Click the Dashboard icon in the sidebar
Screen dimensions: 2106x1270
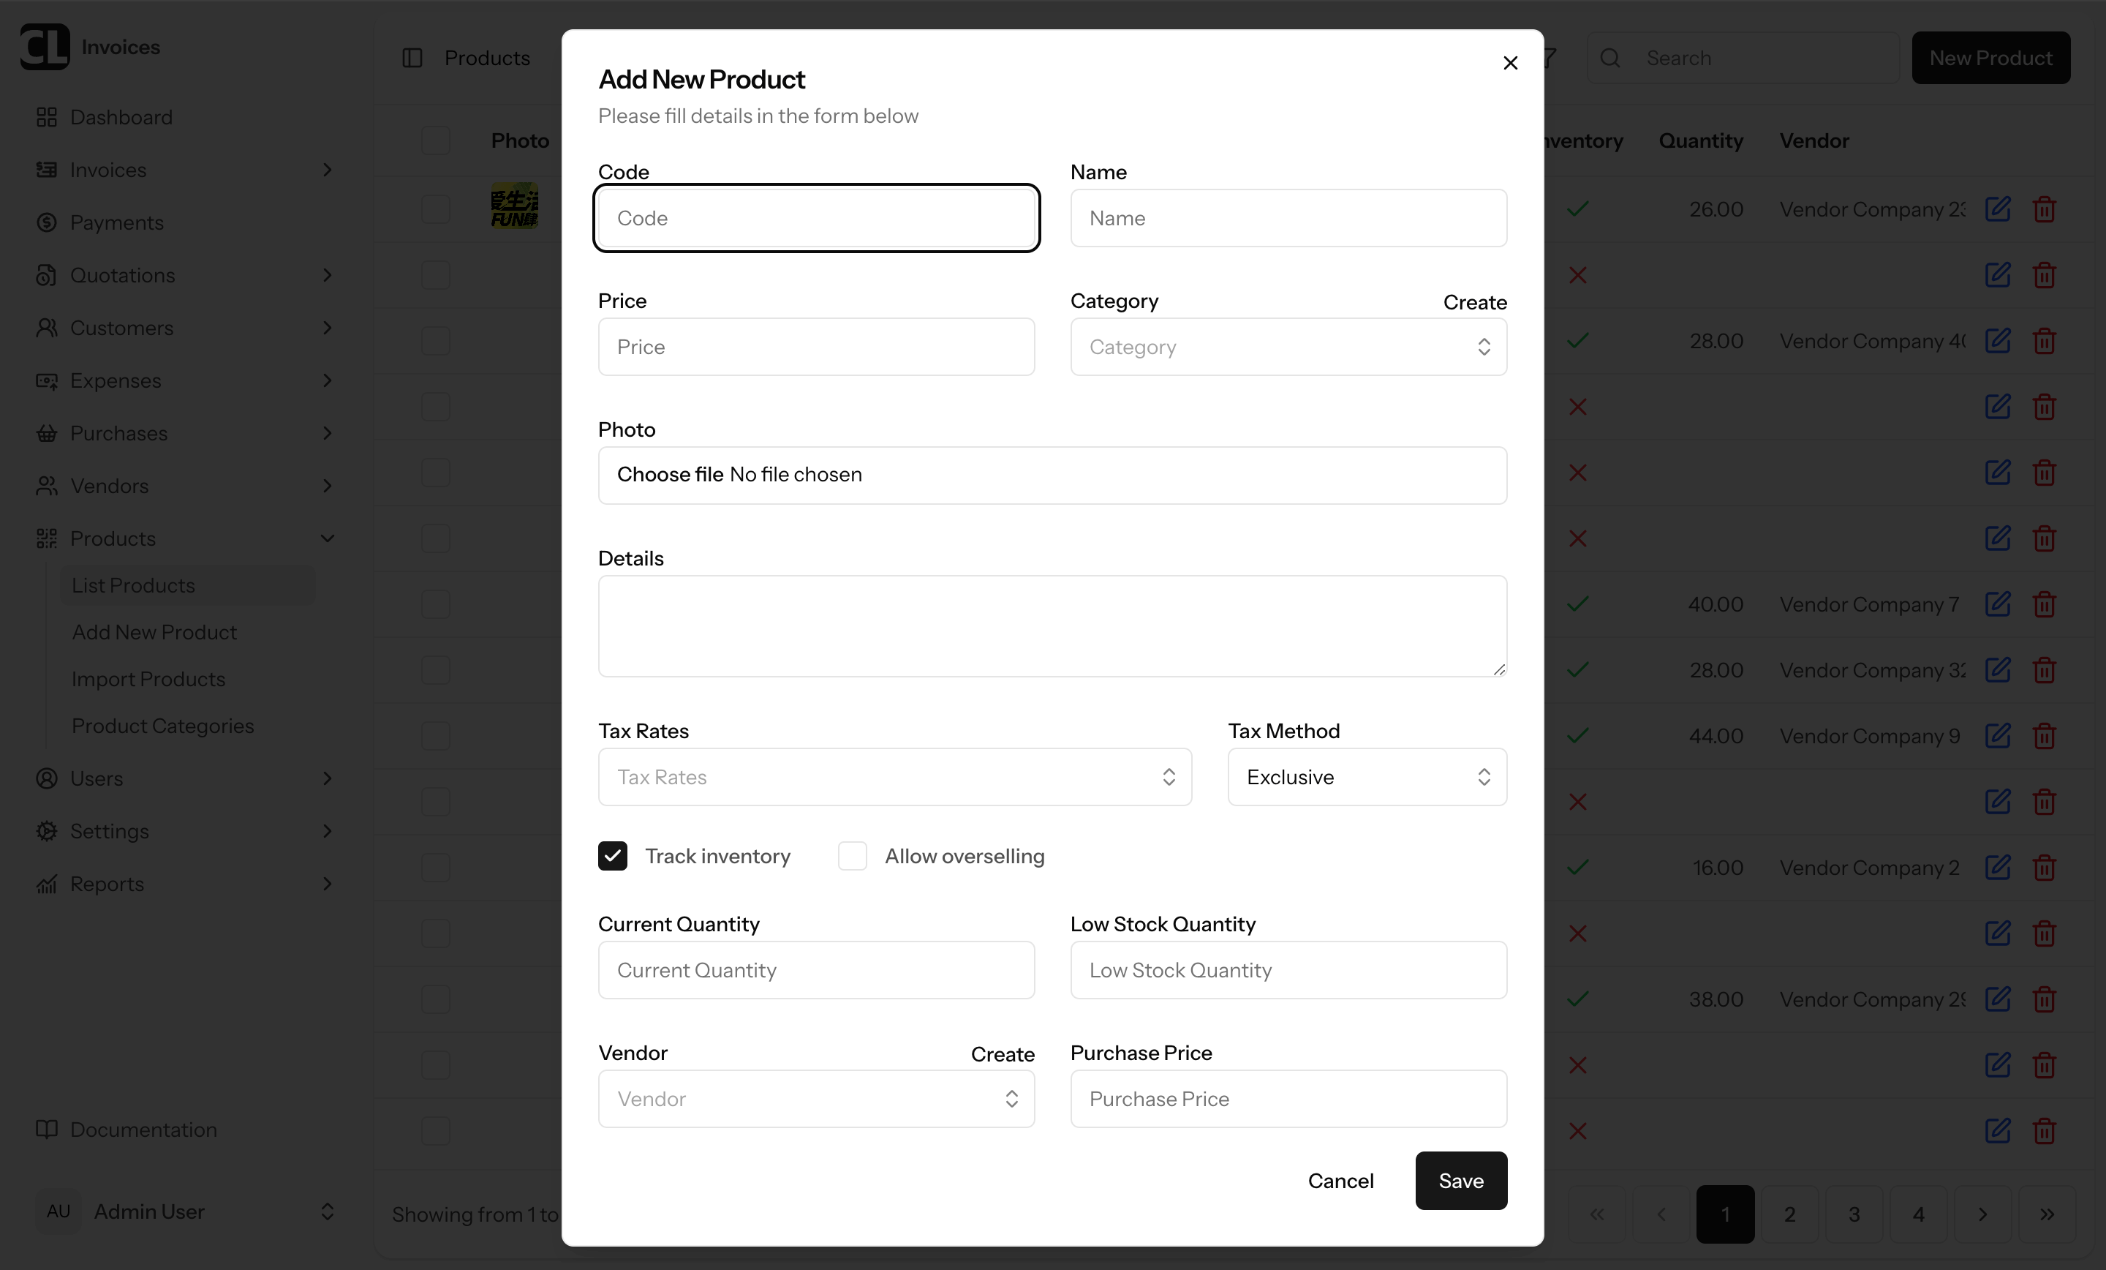coord(46,117)
